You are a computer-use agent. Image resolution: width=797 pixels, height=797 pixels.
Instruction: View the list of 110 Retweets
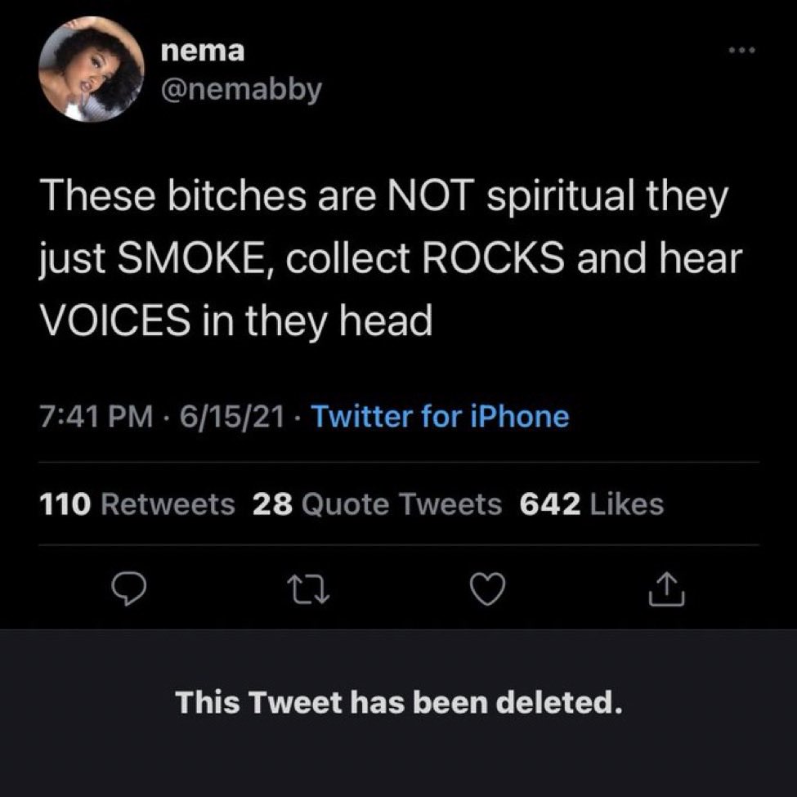tap(137, 504)
